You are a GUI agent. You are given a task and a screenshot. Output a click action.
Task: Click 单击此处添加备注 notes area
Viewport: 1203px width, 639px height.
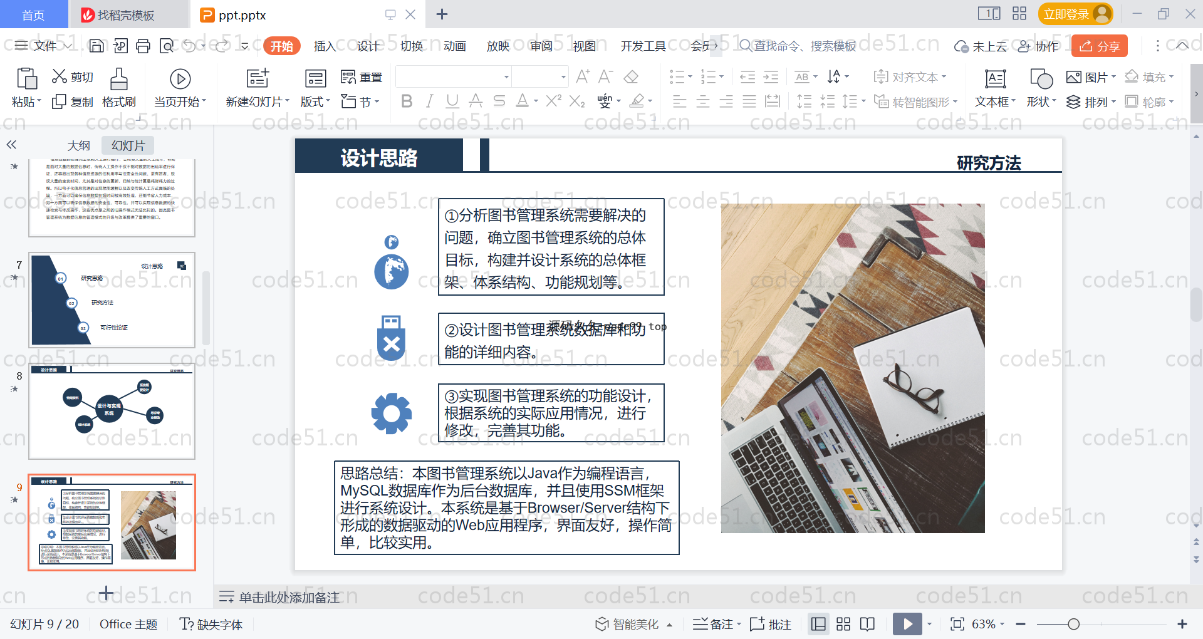coord(289,597)
